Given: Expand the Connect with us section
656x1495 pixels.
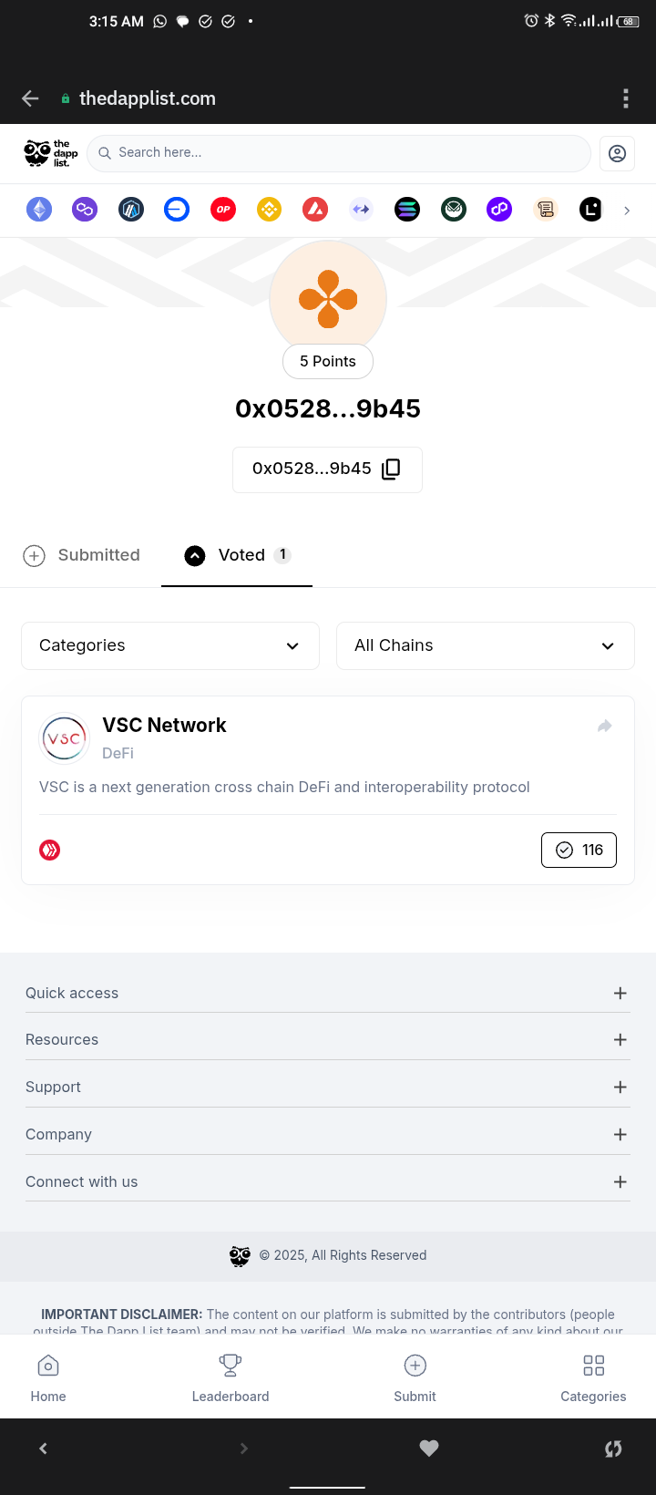Looking at the screenshot, I should pyautogui.click(x=328, y=1181).
